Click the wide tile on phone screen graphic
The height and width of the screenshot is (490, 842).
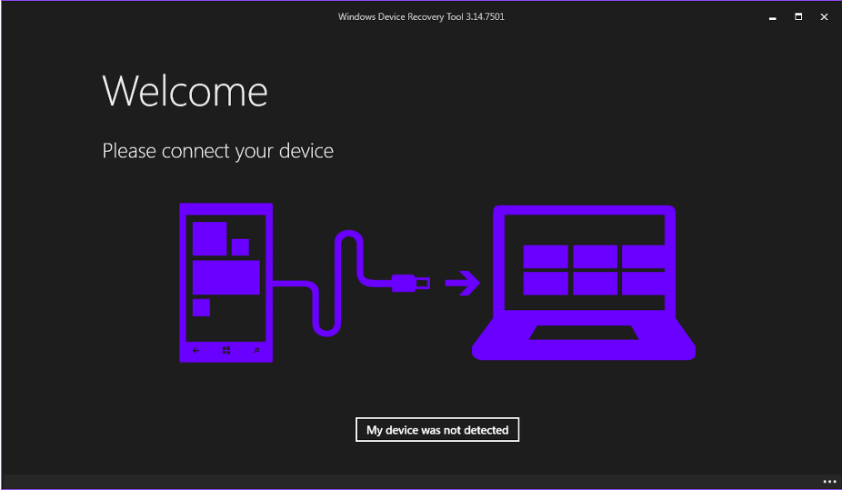point(226,277)
